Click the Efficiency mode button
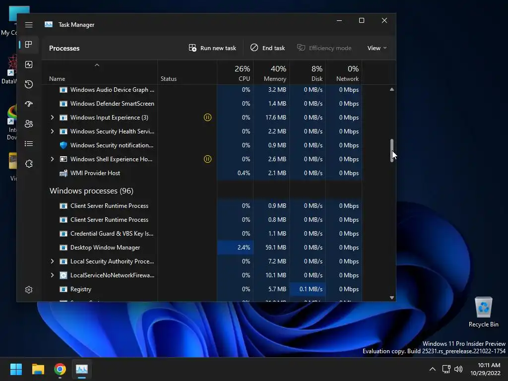 pos(324,48)
